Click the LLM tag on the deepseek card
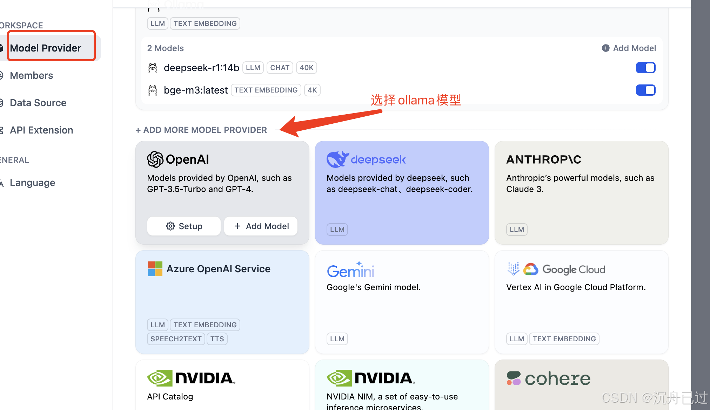 pos(337,230)
